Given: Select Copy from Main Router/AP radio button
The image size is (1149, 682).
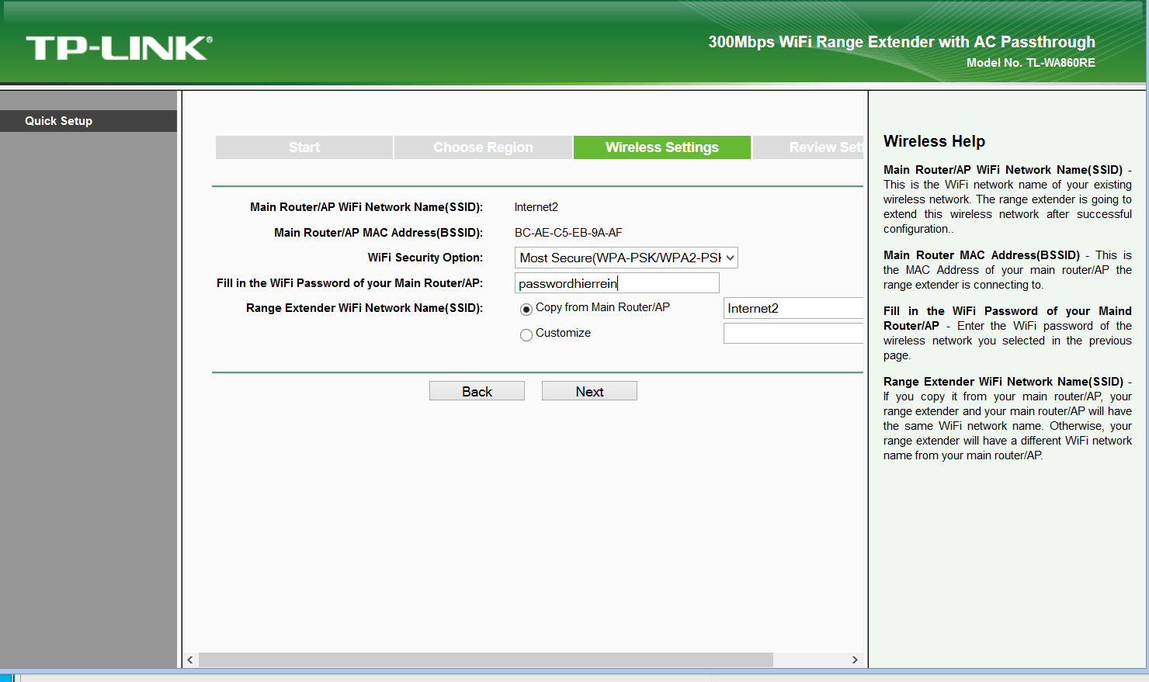Looking at the screenshot, I should point(526,310).
